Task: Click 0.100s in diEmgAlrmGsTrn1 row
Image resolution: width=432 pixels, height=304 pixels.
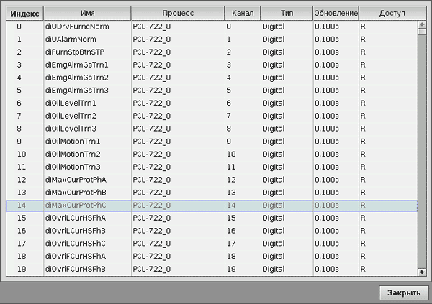Action: (327, 65)
